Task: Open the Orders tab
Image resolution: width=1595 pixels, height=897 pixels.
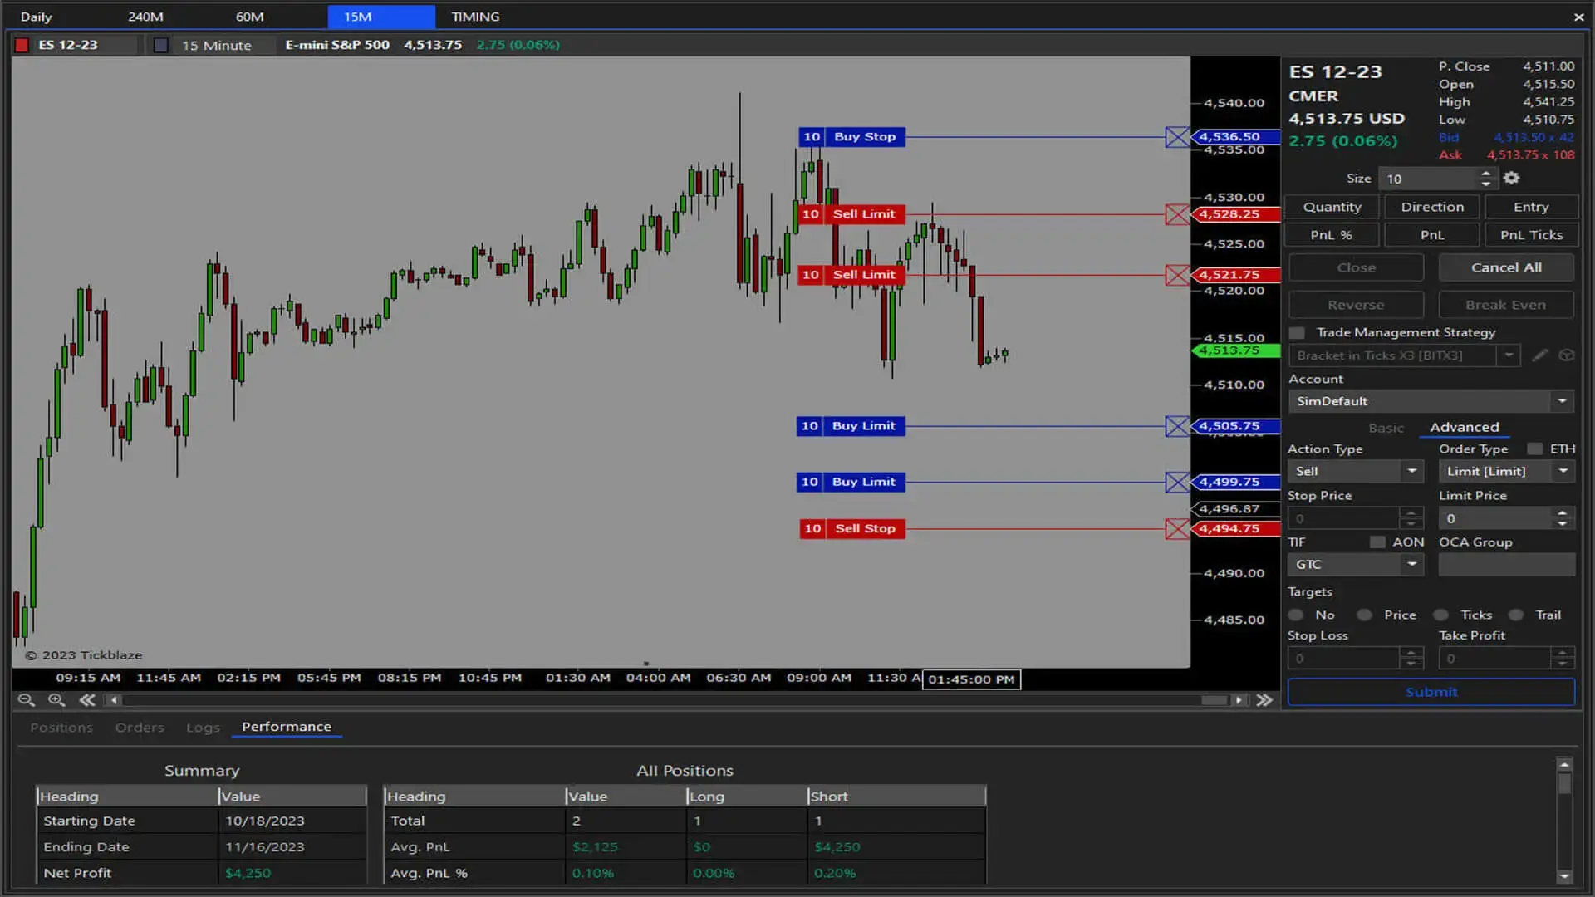Action: (x=140, y=728)
